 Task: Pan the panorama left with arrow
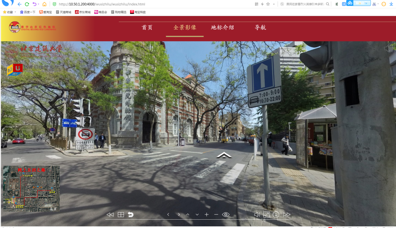[x=168, y=214]
